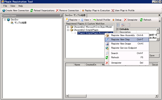Collapse the DevEnv connection tree node
The image size is (162, 100).
click(x=5, y=20)
